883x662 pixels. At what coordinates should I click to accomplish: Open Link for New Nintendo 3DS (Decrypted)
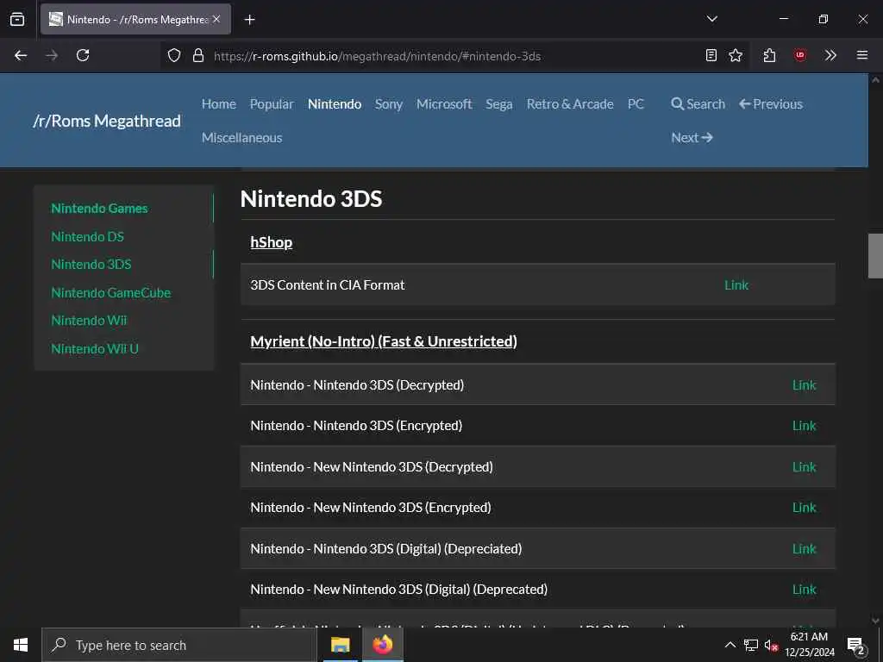pos(805,466)
